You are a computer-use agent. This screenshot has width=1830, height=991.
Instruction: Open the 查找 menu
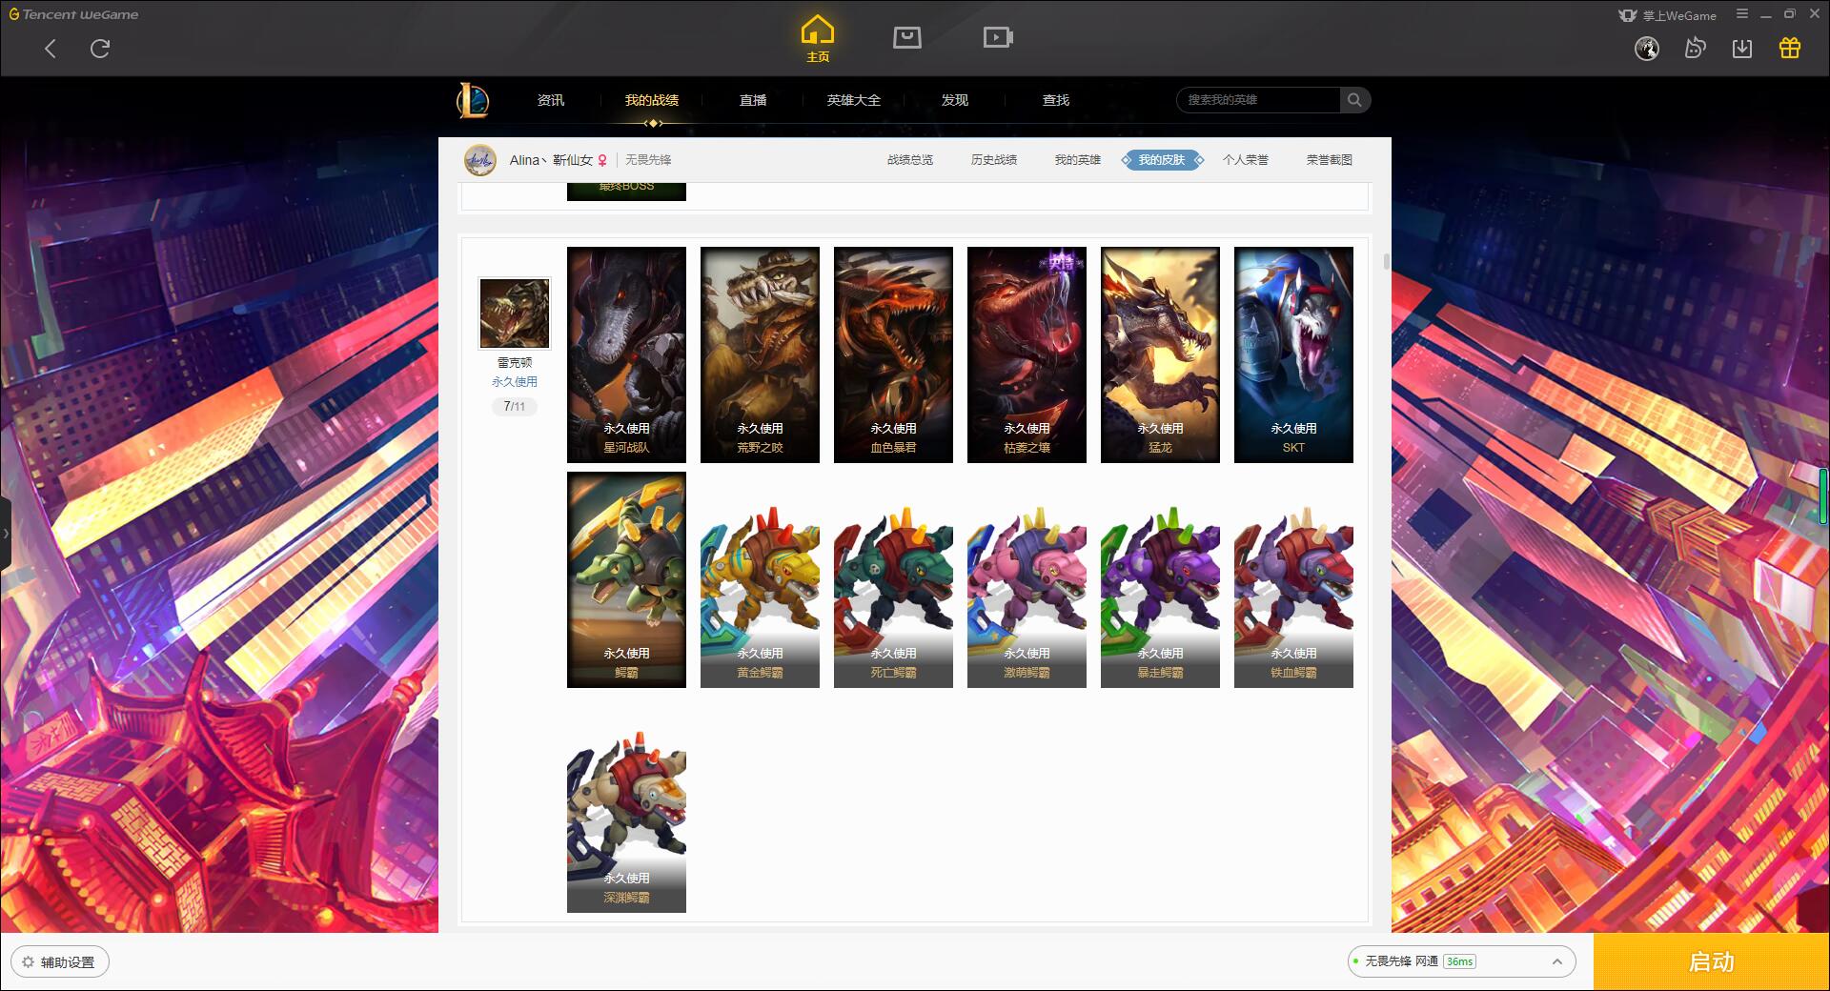pyautogui.click(x=1056, y=100)
